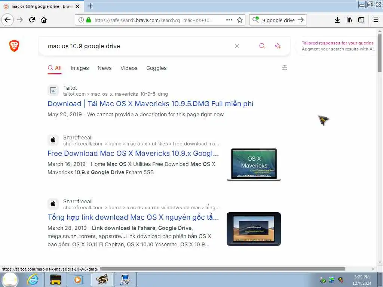The width and height of the screenshot is (383, 287).
Task: Open the browser home page
Action: point(44,20)
